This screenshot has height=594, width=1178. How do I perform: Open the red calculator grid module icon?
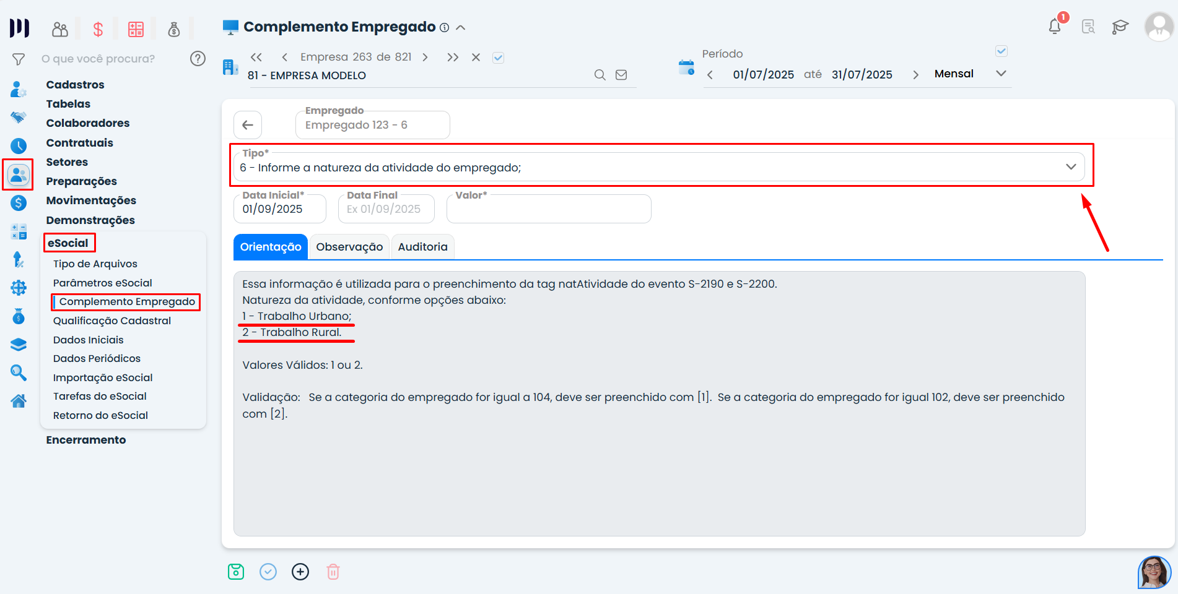[136, 29]
